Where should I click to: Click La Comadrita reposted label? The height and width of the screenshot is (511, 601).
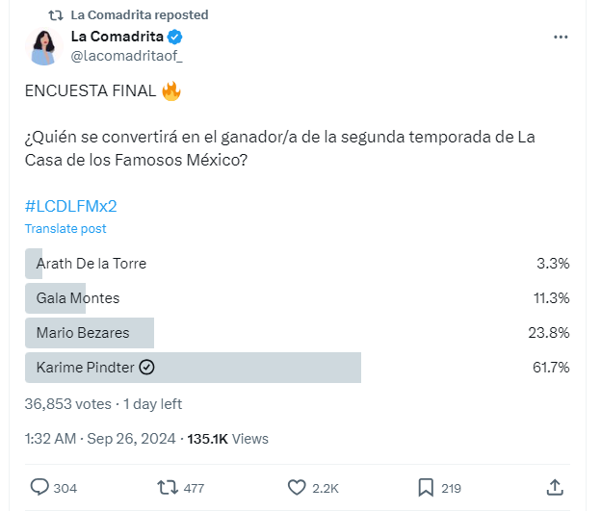click(x=140, y=15)
